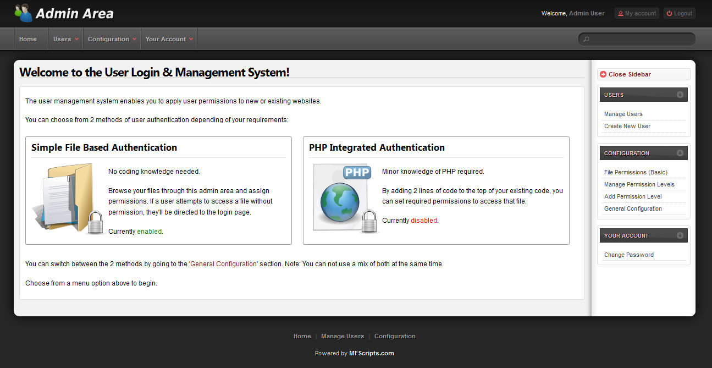Click the footer Manage Users link
712x368 pixels.
[343, 336]
